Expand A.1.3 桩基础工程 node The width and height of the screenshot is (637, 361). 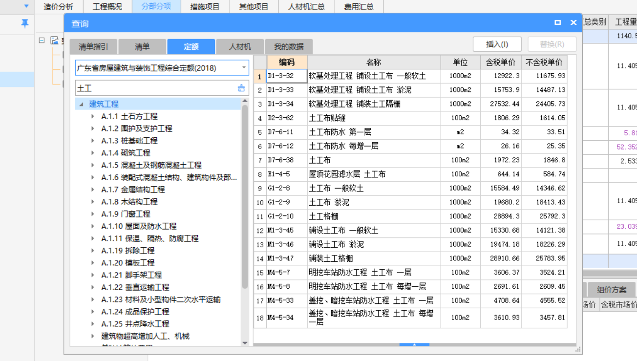tap(93, 141)
